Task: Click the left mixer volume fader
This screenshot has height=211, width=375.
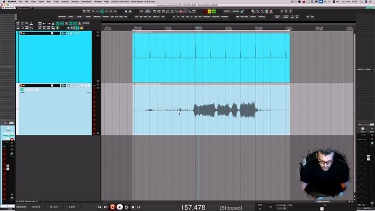Action: [x=8, y=167]
